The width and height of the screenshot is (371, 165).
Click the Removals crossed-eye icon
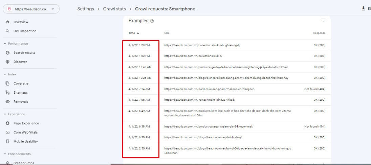[x=7, y=102]
